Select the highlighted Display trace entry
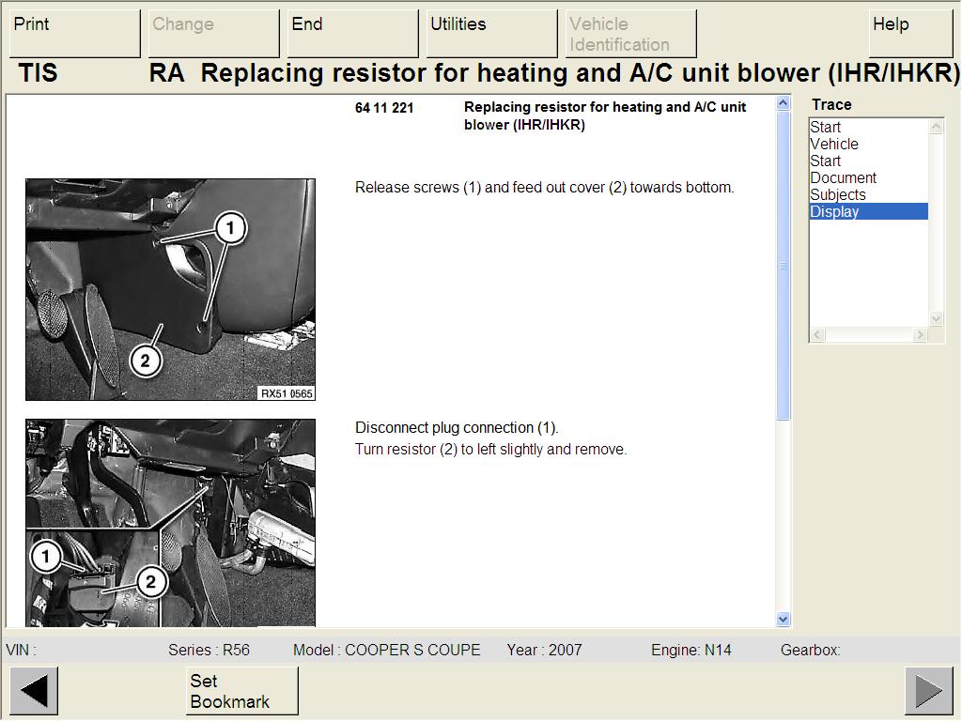The image size is (962, 721). (x=834, y=212)
